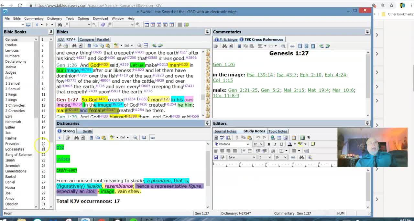414x221 pixels.
Task: Open the Mar 10:6 cross reference
Action: click(x=343, y=90)
